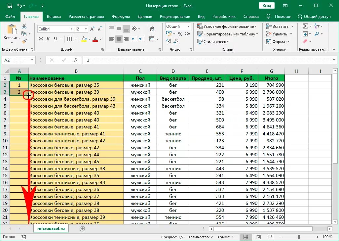Increase decimal places
The height and width of the screenshot is (241, 339).
[x=169, y=41]
